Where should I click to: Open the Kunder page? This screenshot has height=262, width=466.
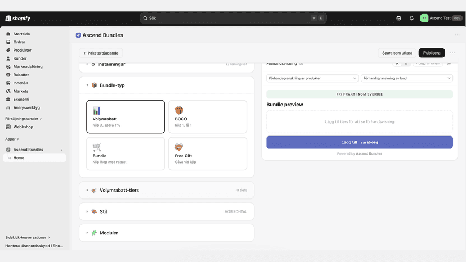click(x=20, y=58)
